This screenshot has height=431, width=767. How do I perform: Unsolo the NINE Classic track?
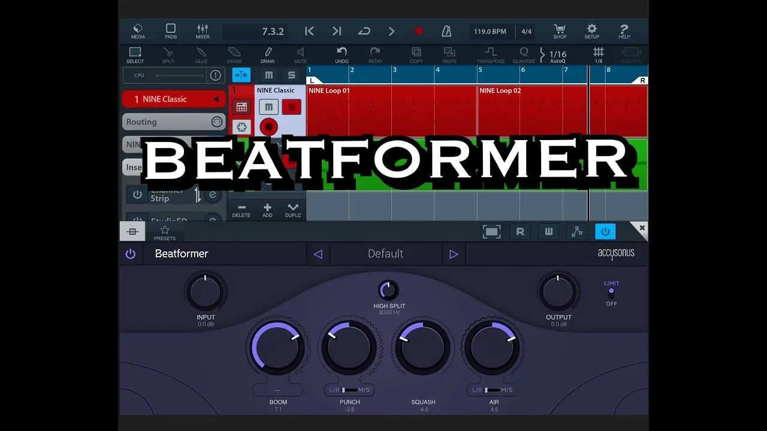[x=291, y=107]
